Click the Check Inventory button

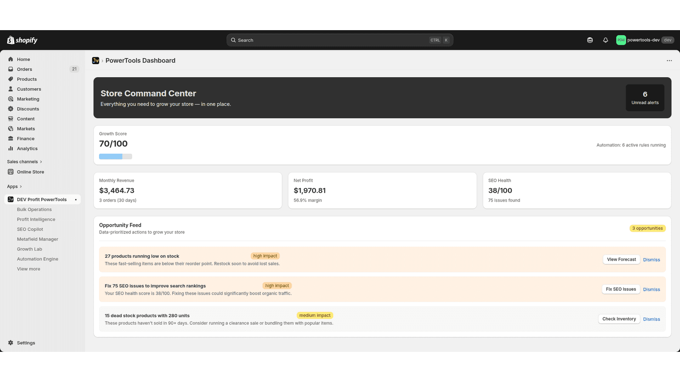tap(619, 319)
